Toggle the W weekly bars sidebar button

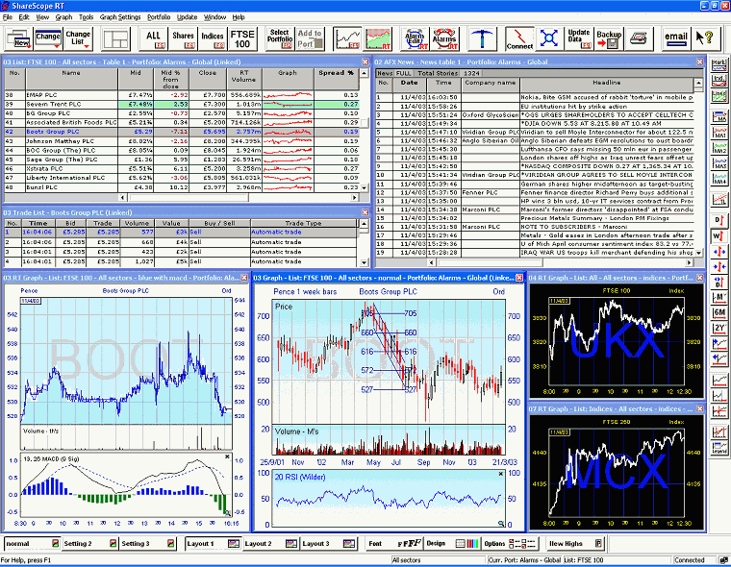[719, 236]
